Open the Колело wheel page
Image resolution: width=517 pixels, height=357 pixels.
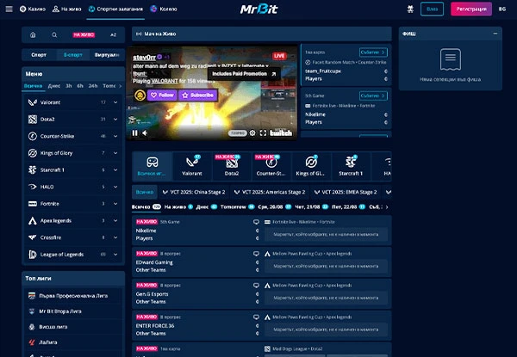click(x=164, y=9)
